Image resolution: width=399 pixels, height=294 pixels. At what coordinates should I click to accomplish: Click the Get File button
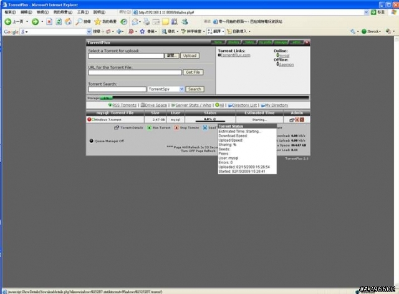[193, 72]
